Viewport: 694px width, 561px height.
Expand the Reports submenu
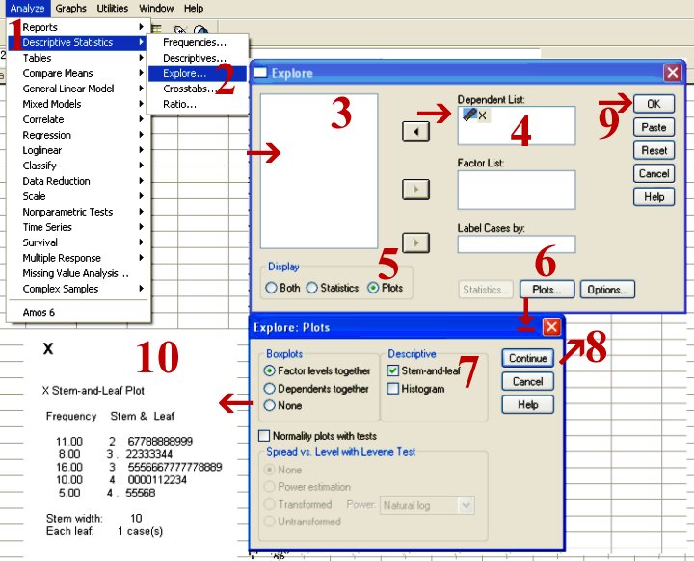(x=78, y=27)
